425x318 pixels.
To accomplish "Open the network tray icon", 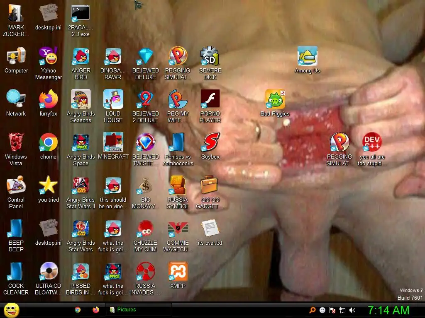I will 342,310.
